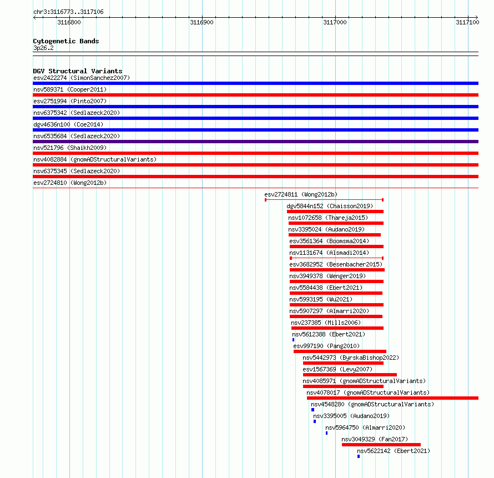
Task: Click the nsv6375345 (Sedlazeck2020) label
Action: 77,171
